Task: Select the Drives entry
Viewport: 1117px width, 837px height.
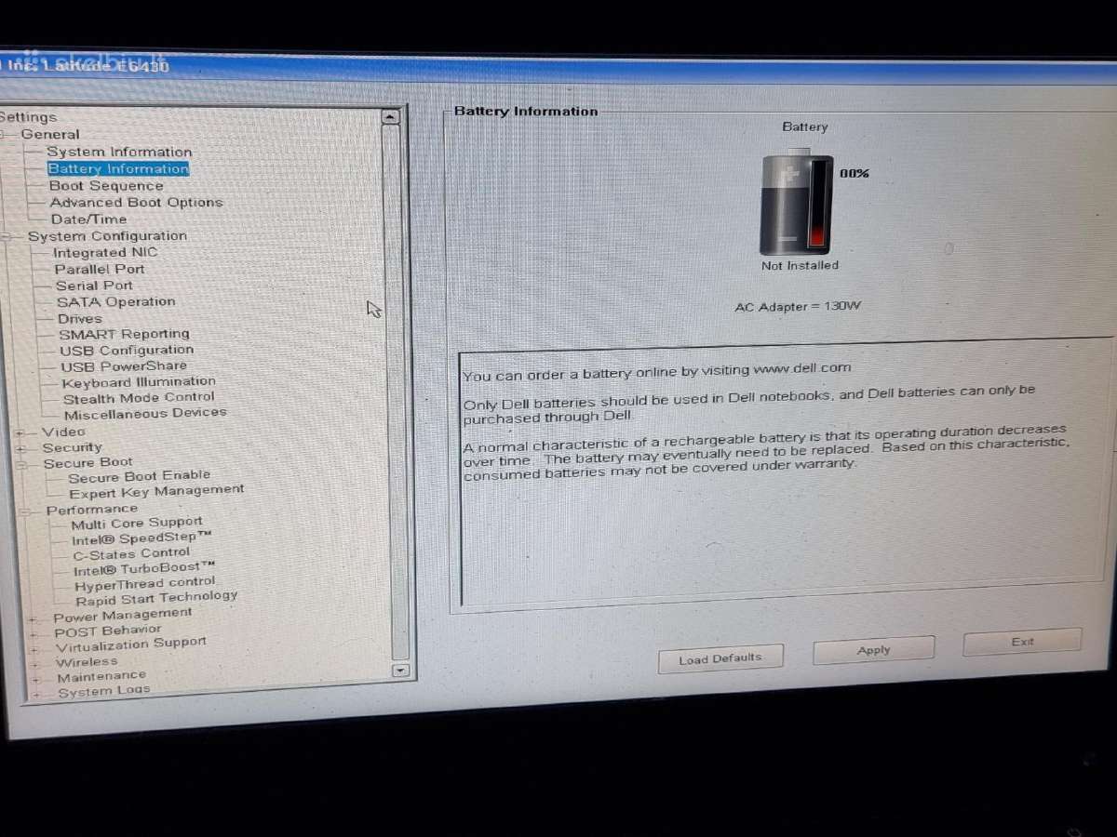Action: pos(80,318)
